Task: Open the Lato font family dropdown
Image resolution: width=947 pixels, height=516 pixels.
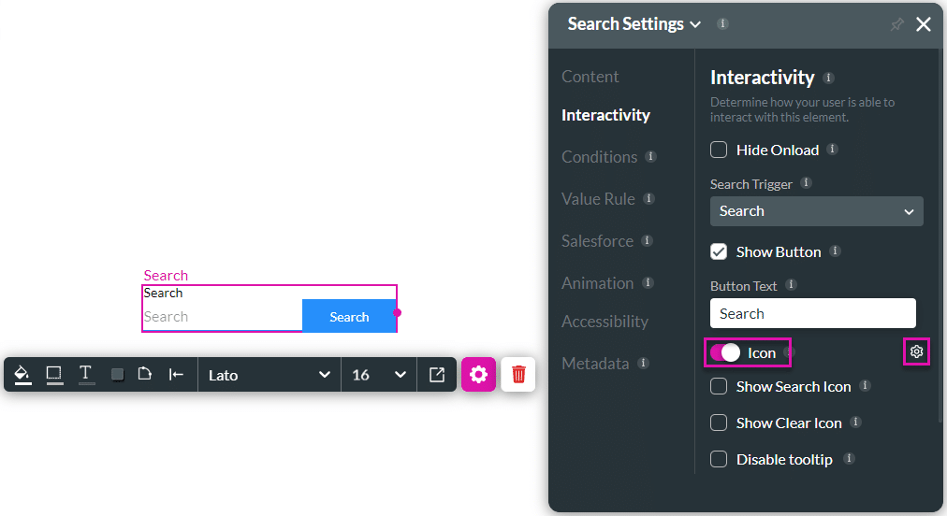Action: (269, 375)
